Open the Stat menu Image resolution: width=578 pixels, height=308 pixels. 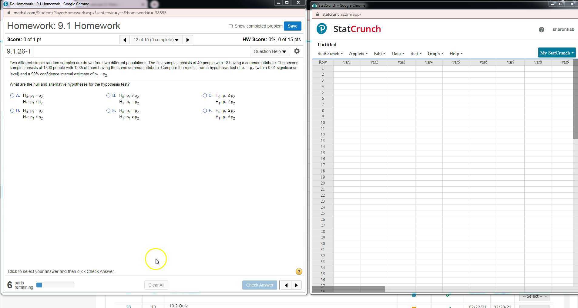(x=416, y=54)
